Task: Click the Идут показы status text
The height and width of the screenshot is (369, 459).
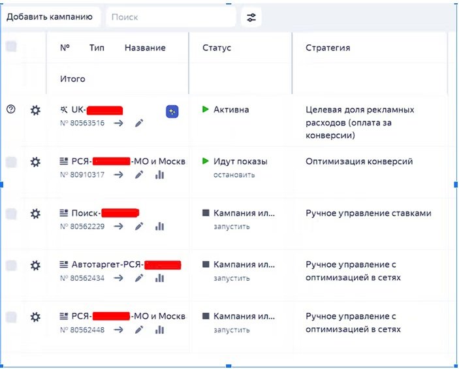Action: click(x=240, y=162)
